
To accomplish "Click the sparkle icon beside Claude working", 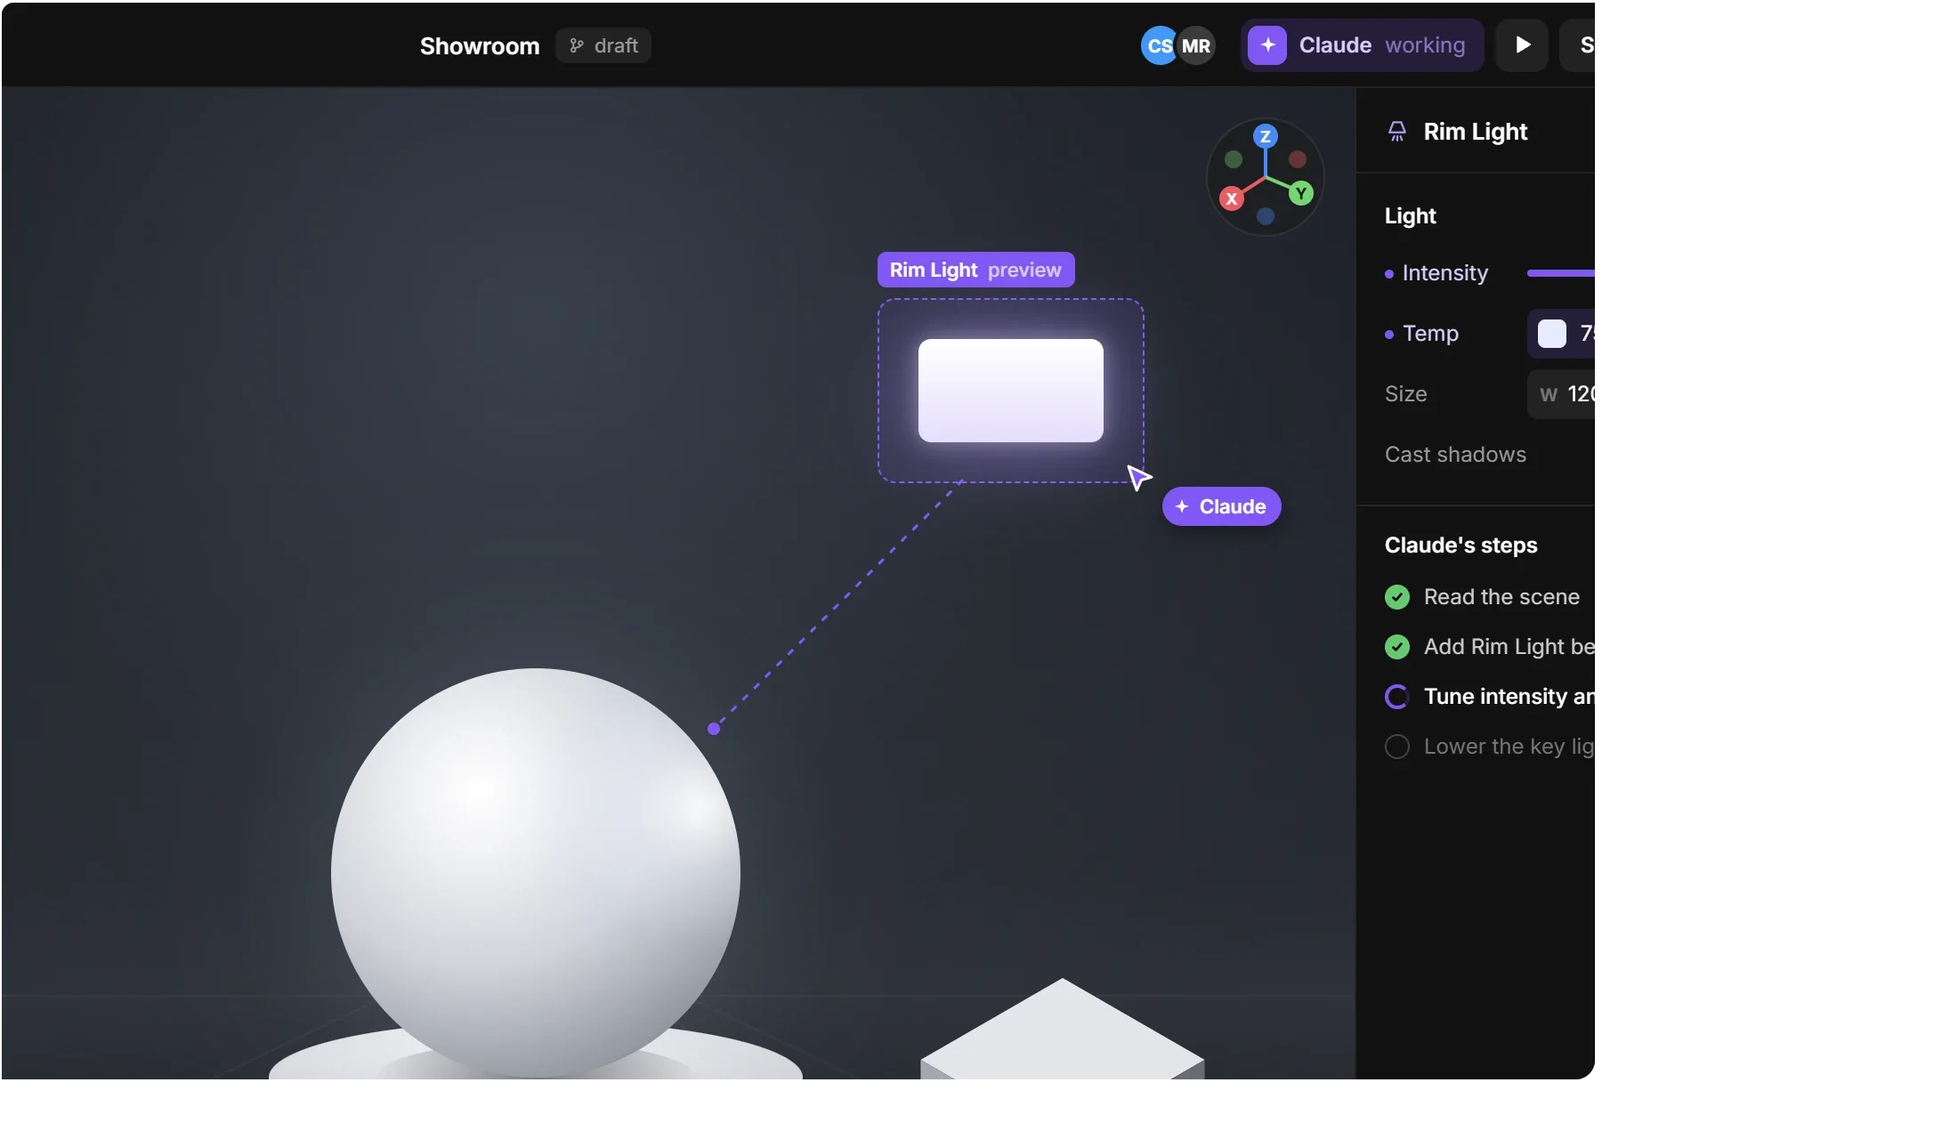I will pyautogui.click(x=1267, y=45).
